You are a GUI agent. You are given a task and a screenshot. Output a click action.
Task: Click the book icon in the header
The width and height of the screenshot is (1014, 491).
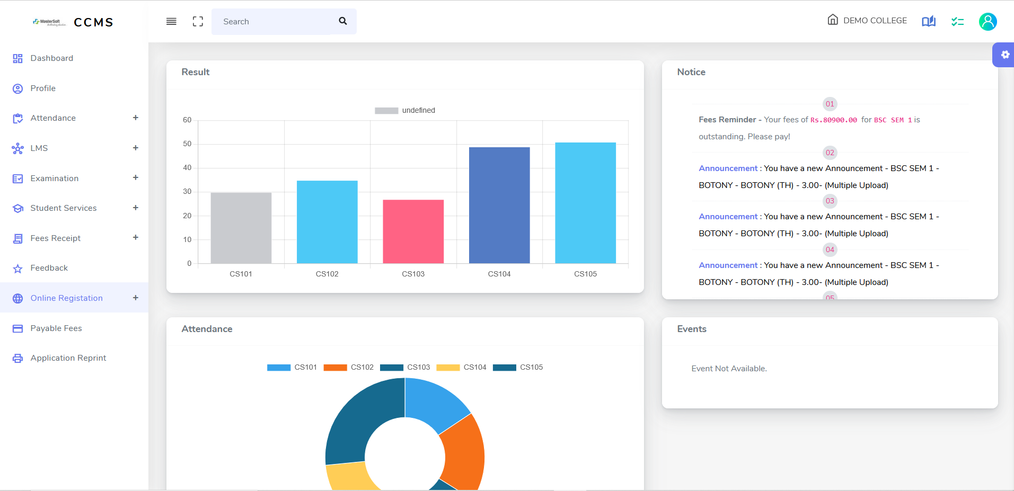928,21
